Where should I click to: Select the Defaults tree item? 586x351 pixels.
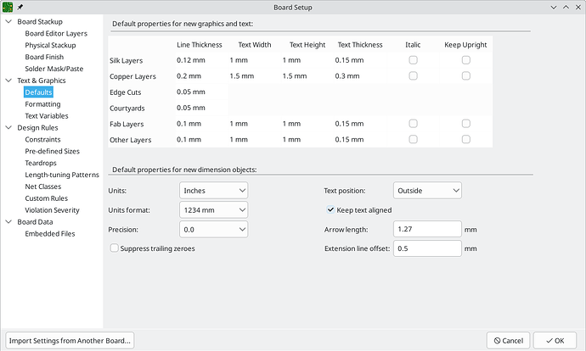[38, 92]
